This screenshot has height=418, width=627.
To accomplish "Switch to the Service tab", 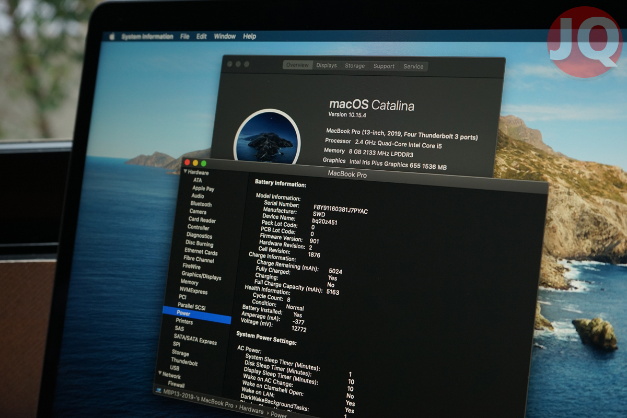I will (413, 67).
